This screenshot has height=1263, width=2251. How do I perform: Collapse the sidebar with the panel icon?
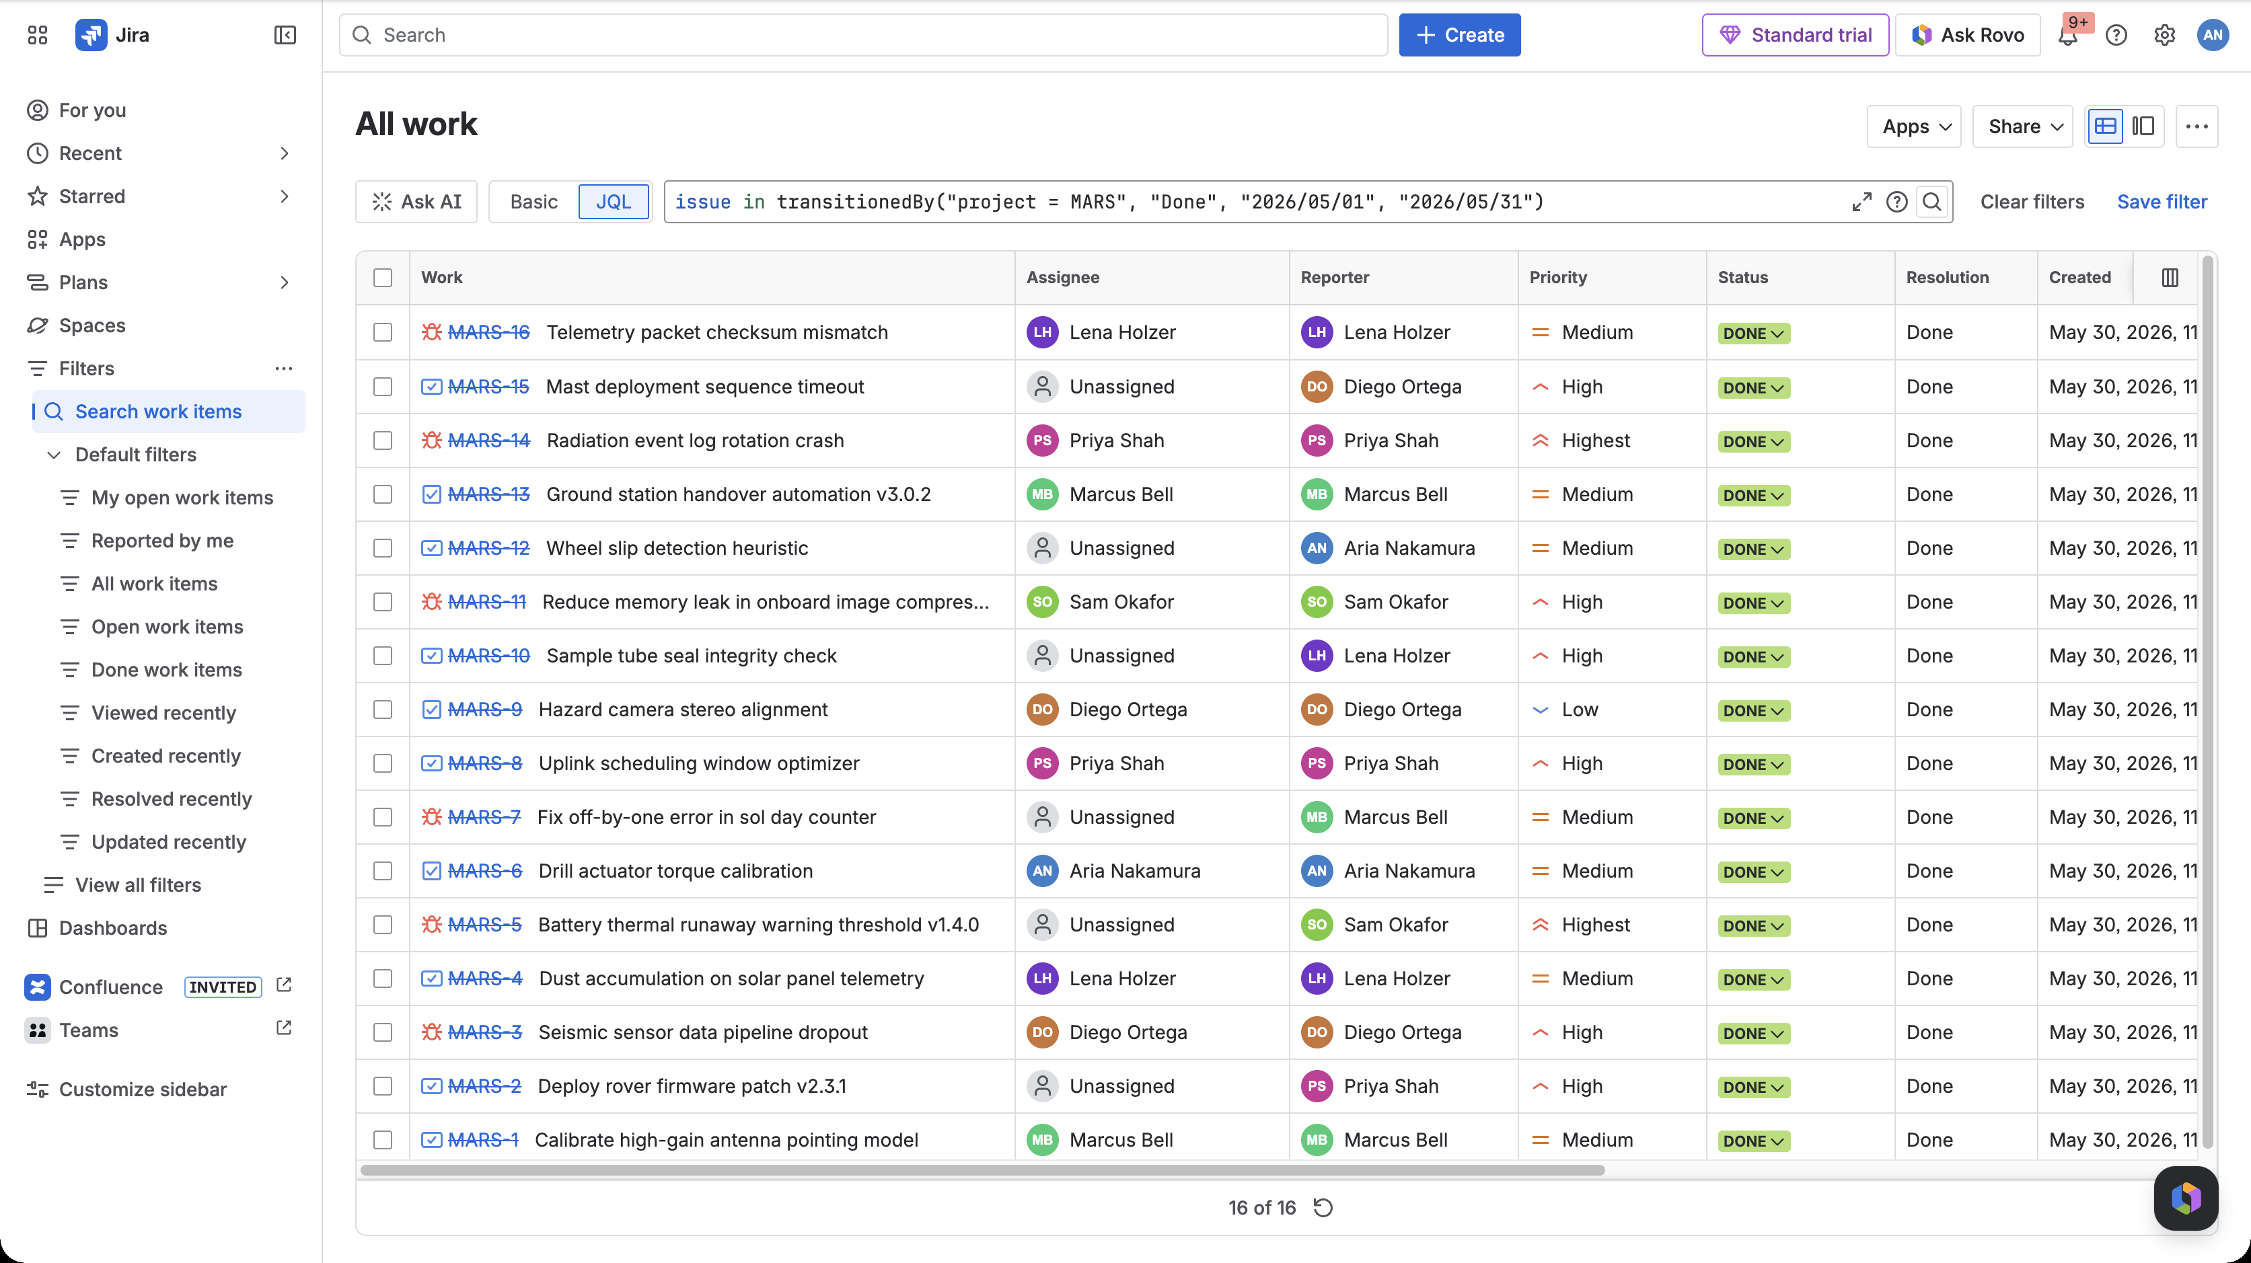(285, 35)
